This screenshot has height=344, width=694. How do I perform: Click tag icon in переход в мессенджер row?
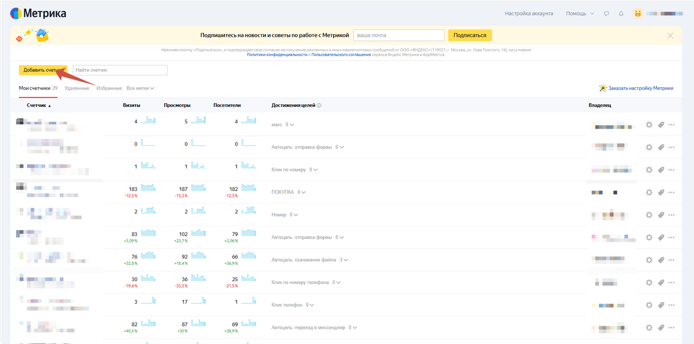(660, 328)
